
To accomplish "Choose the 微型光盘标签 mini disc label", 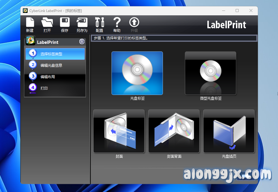I will click(x=210, y=73).
